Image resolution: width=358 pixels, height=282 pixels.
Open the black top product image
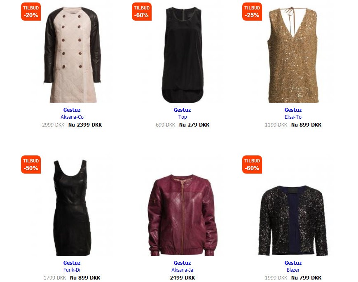[183, 55]
